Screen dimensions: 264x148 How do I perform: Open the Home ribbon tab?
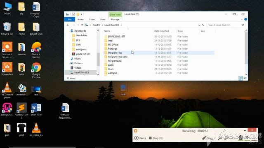point(80,19)
